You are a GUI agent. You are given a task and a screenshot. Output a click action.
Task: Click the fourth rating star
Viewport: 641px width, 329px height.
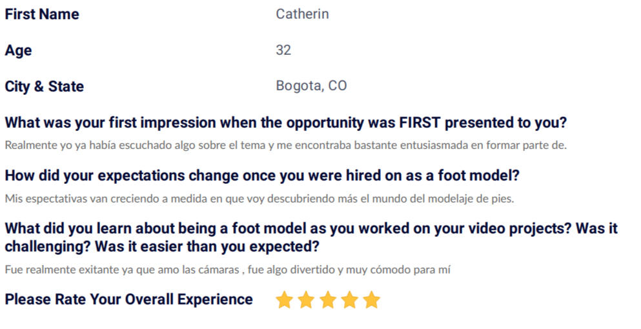click(349, 299)
